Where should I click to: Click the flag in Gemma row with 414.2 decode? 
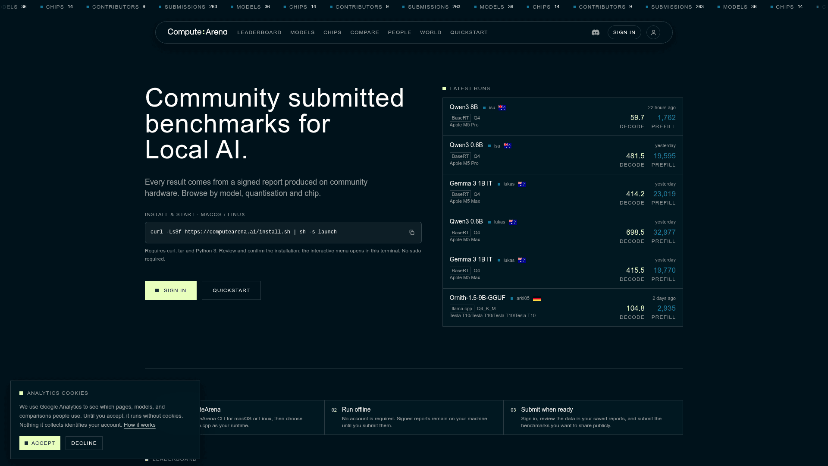(522, 184)
